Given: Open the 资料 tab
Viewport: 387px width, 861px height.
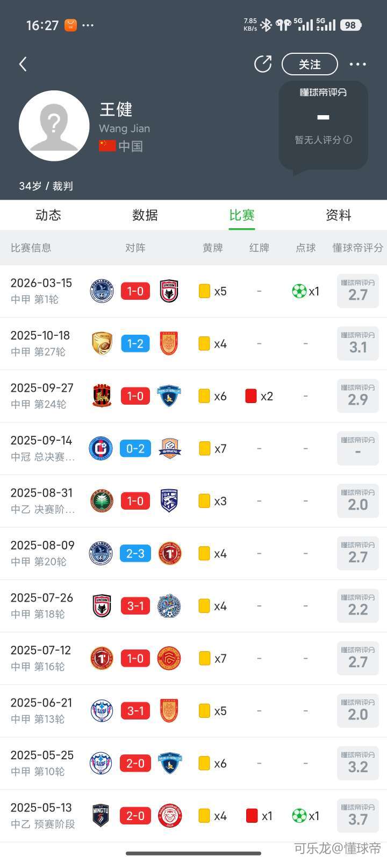Looking at the screenshot, I should [x=339, y=215].
